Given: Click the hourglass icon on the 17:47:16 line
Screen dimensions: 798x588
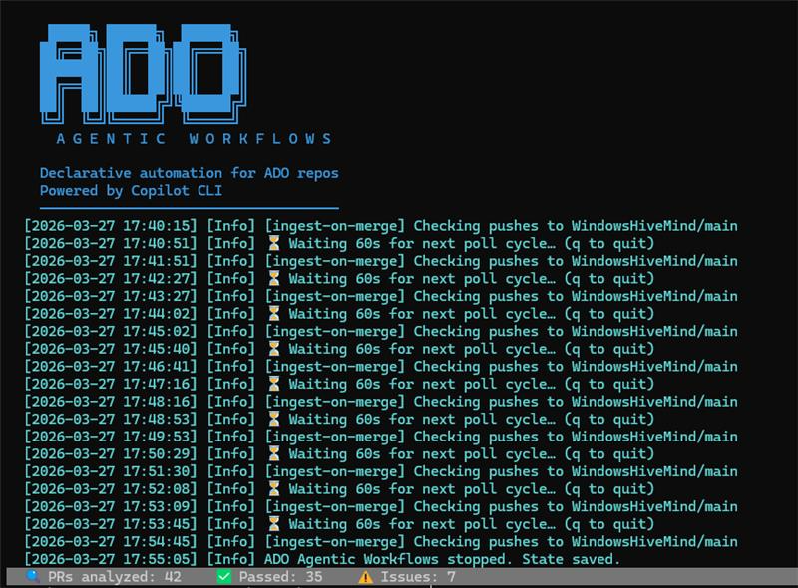Looking at the screenshot, I should click(273, 384).
